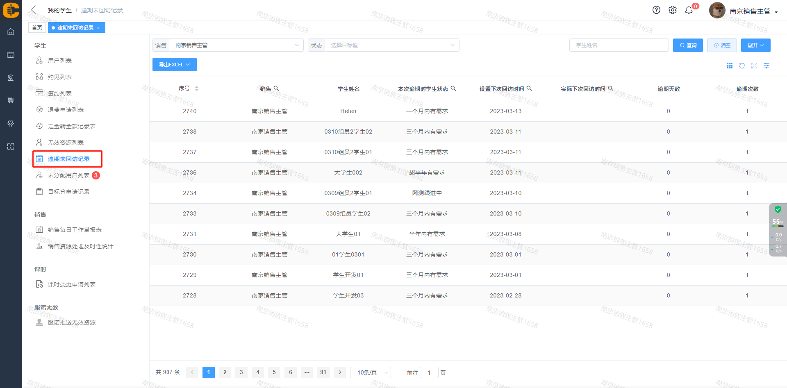The width and height of the screenshot is (787, 388).
Task: Click the 查询 search button
Action: coord(688,45)
